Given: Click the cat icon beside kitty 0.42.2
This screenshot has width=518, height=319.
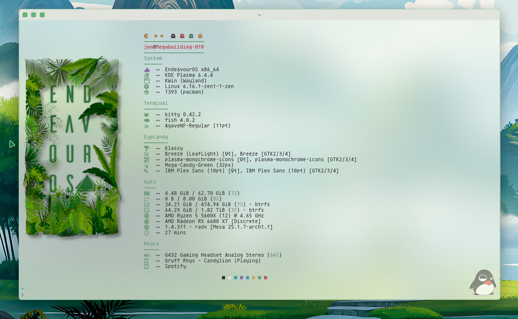Looking at the screenshot, I should [147, 114].
